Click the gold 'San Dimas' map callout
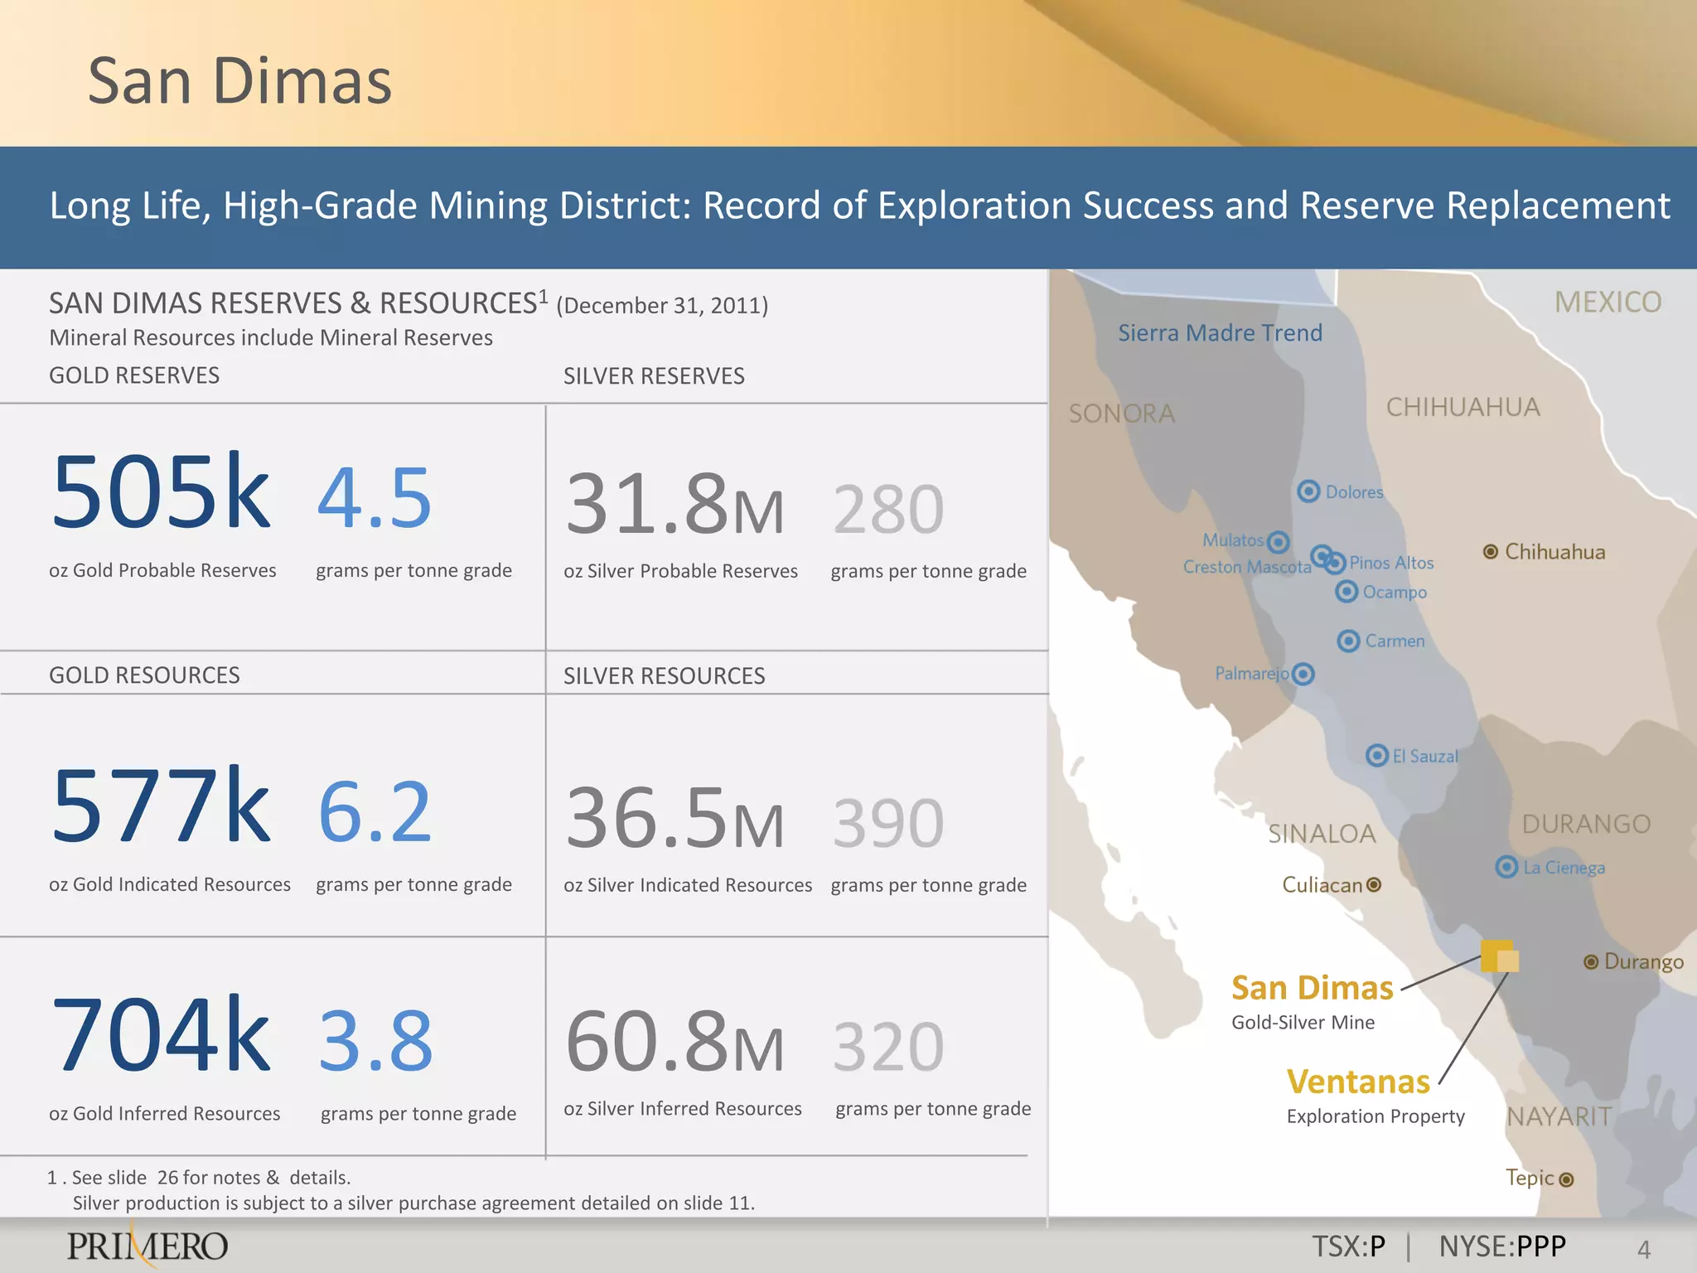Image resolution: width=1697 pixels, height=1273 pixels. (x=1313, y=988)
